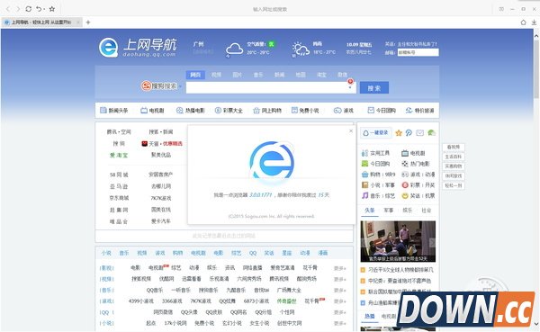The height and width of the screenshot is (332, 540).
Task: Click the cloud weather icon
Action: tap(234, 49)
